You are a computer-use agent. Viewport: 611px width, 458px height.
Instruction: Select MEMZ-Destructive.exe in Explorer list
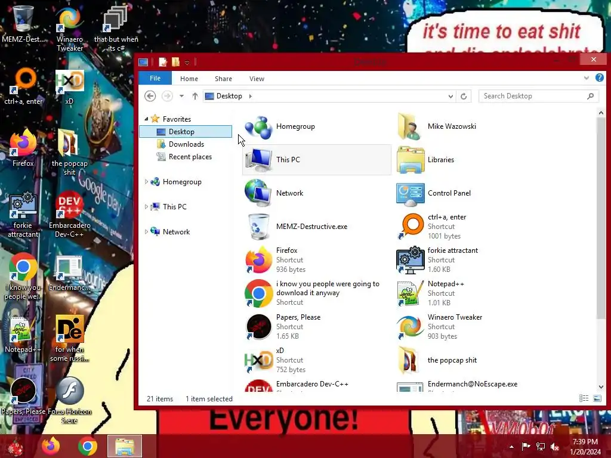click(316, 227)
